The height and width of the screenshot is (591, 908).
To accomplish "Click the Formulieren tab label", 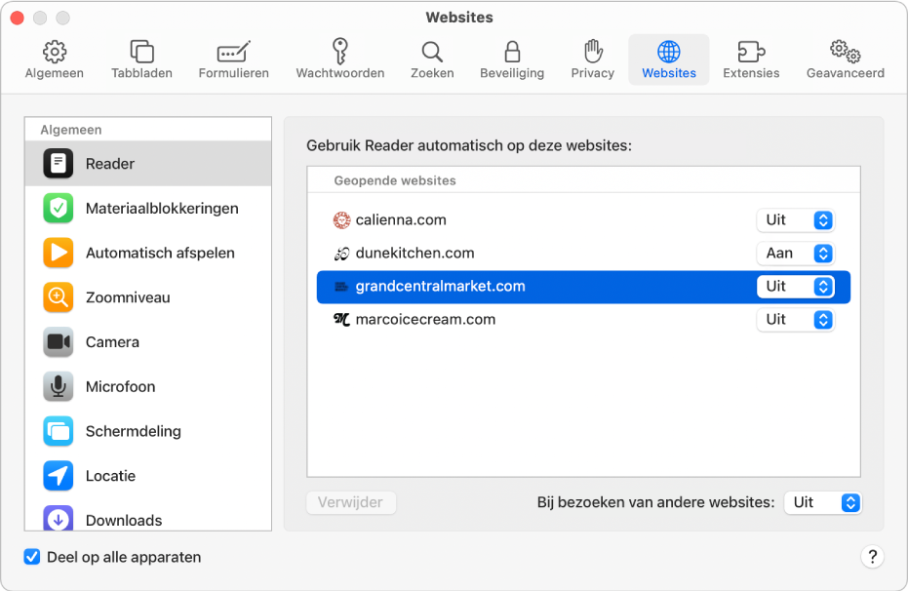I will click(x=233, y=73).
